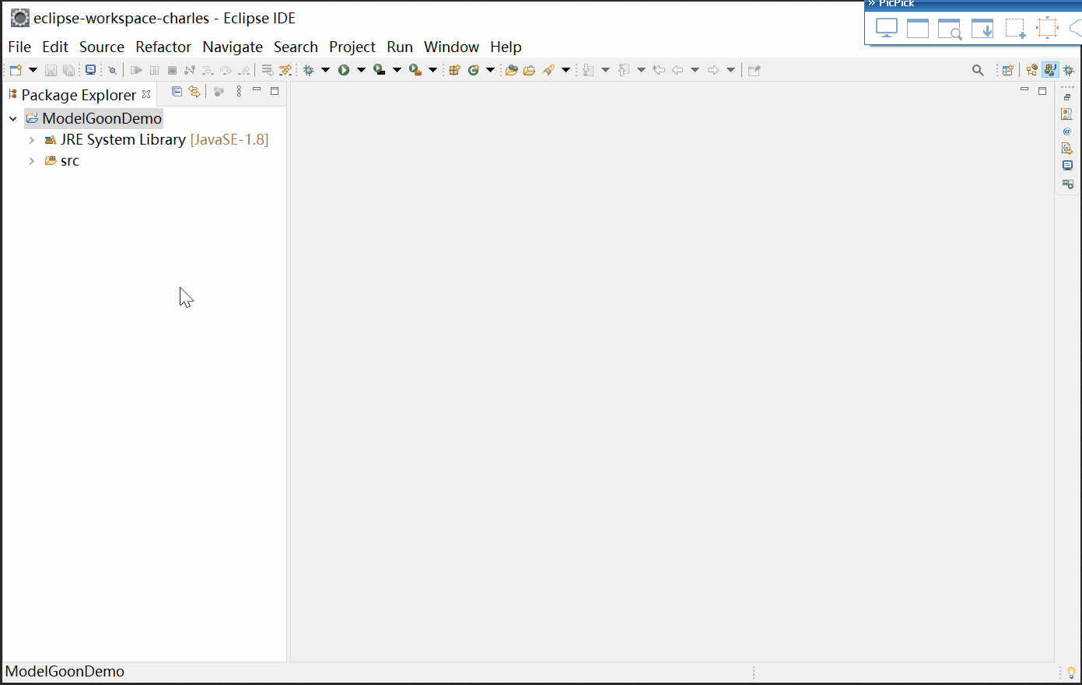Click the Open Type icon
The height and width of the screenshot is (685, 1082).
(x=511, y=70)
